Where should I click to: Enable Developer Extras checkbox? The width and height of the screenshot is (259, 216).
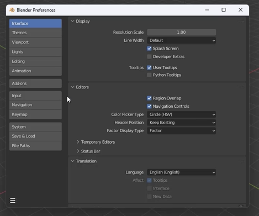[x=149, y=56]
